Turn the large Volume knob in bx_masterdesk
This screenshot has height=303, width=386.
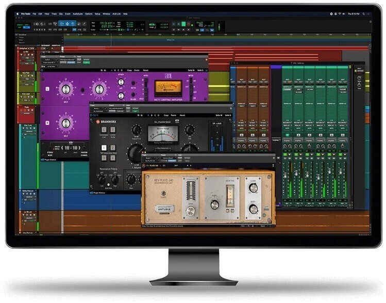point(135,153)
